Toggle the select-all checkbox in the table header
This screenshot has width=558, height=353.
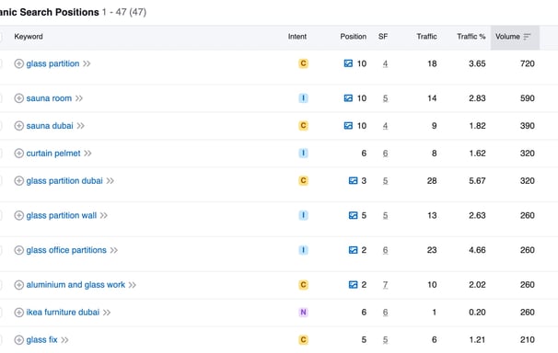click(0, 37)
